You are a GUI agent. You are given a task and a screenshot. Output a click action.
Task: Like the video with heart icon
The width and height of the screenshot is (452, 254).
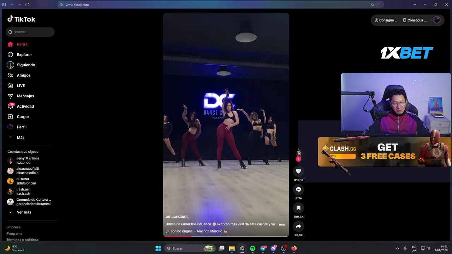pos(298,171)
